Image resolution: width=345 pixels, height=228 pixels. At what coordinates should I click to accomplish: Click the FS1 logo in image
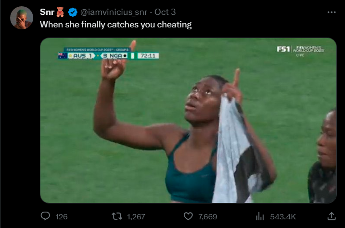pyautogui.click(x=283, y=49)
